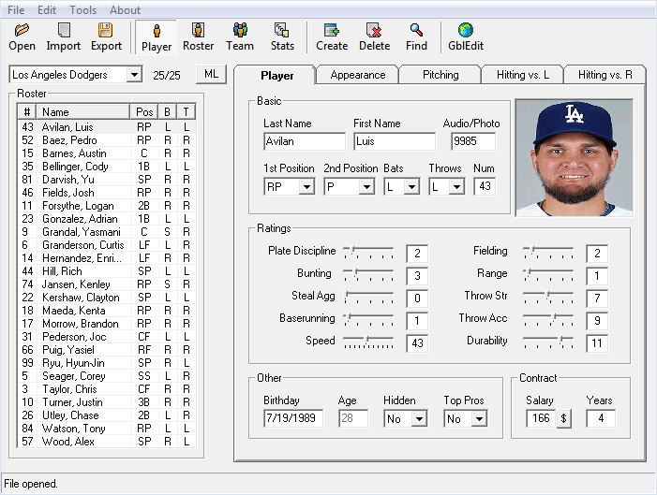
Task: Open the Tools menu
Action: tap(82, 10)
